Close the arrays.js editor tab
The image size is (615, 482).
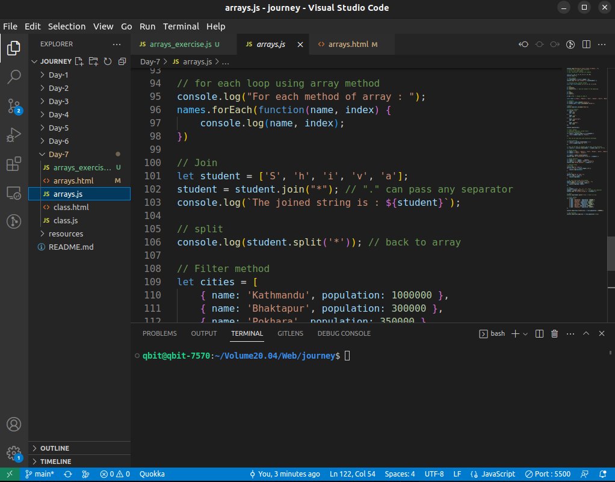pos(300,45)
